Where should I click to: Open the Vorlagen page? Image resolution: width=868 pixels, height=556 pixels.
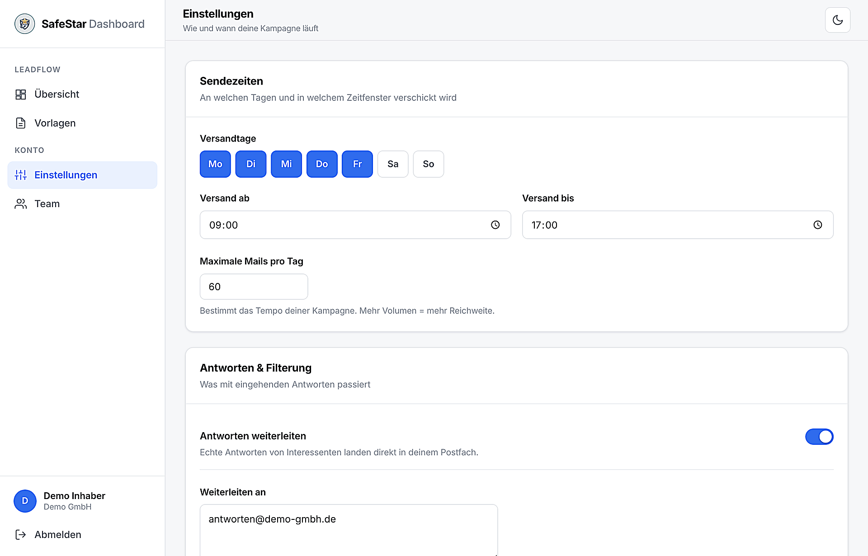pyautogui.click(x=82, y=123)
